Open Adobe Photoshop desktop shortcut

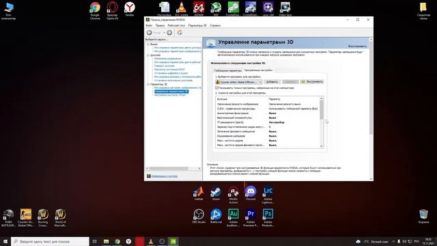268,218
